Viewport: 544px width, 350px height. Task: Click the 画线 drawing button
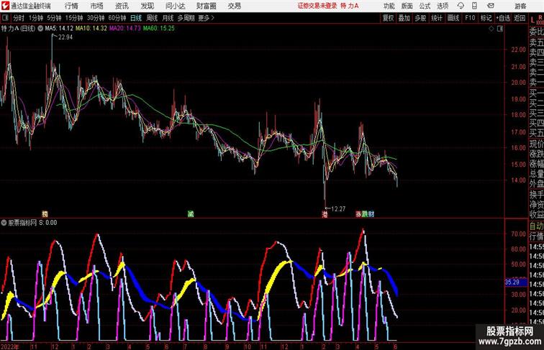pos(453,18)
